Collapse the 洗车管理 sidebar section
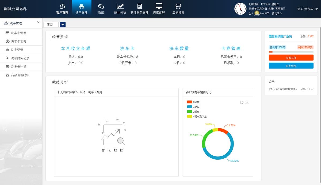Image resolution: width=321 pixels, height=185 pixels. 39,23
